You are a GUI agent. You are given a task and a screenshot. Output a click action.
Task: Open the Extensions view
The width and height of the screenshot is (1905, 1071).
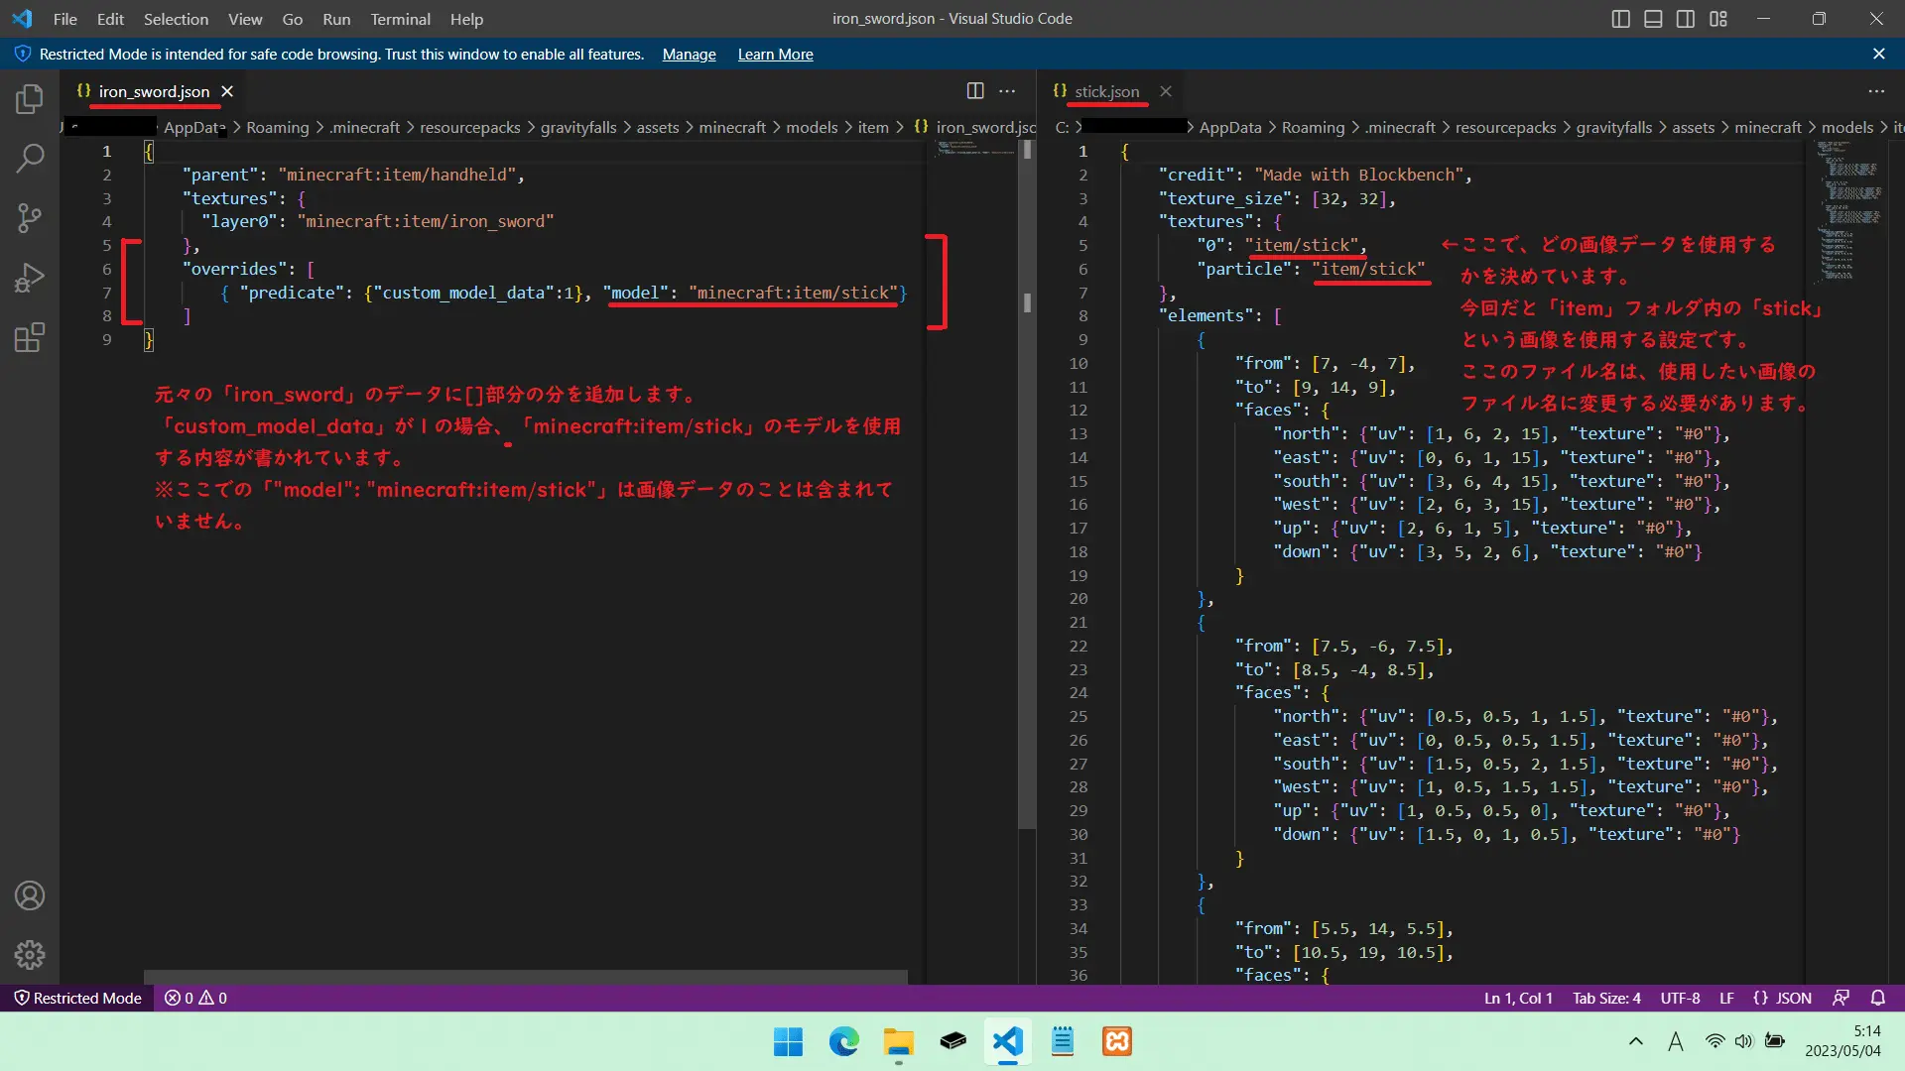[x=30, y=338]
